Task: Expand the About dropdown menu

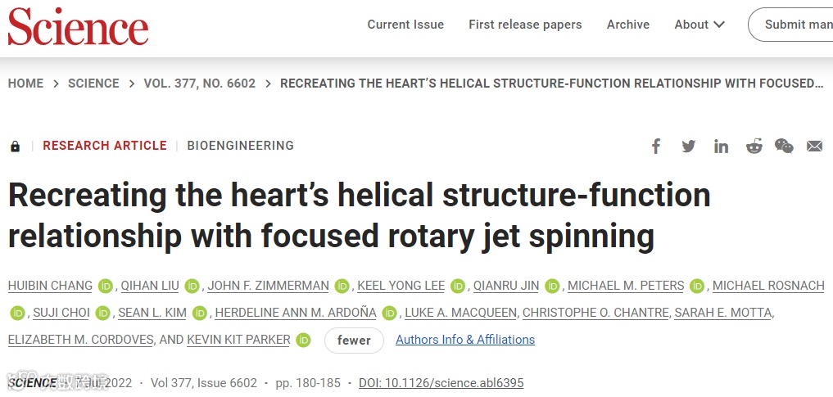Action: click(x=699, y=25)
